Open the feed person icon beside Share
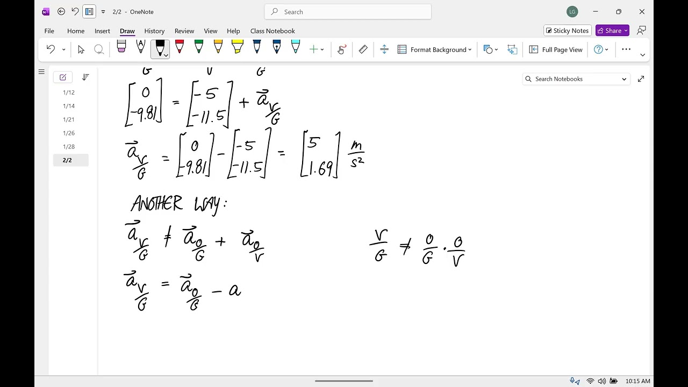The width and height of the screenshot is (688, 387). (x=641, y=31)
